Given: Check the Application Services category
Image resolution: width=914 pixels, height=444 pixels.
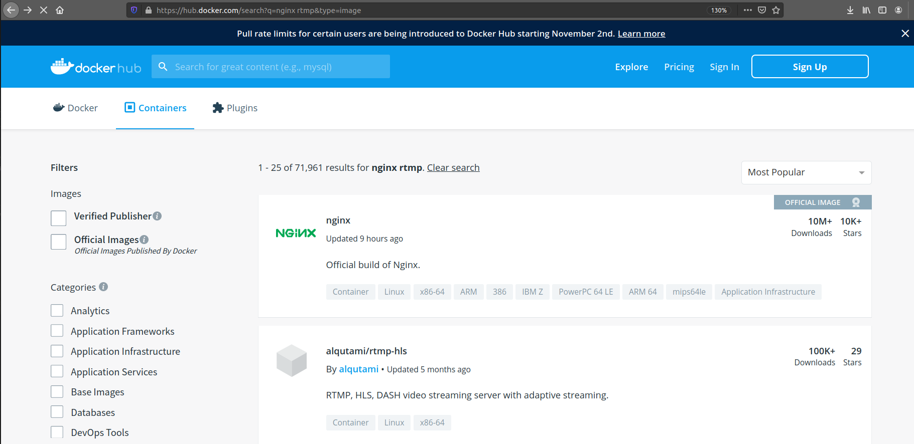Looking at the screenshot, I should (x=57, y=371).
